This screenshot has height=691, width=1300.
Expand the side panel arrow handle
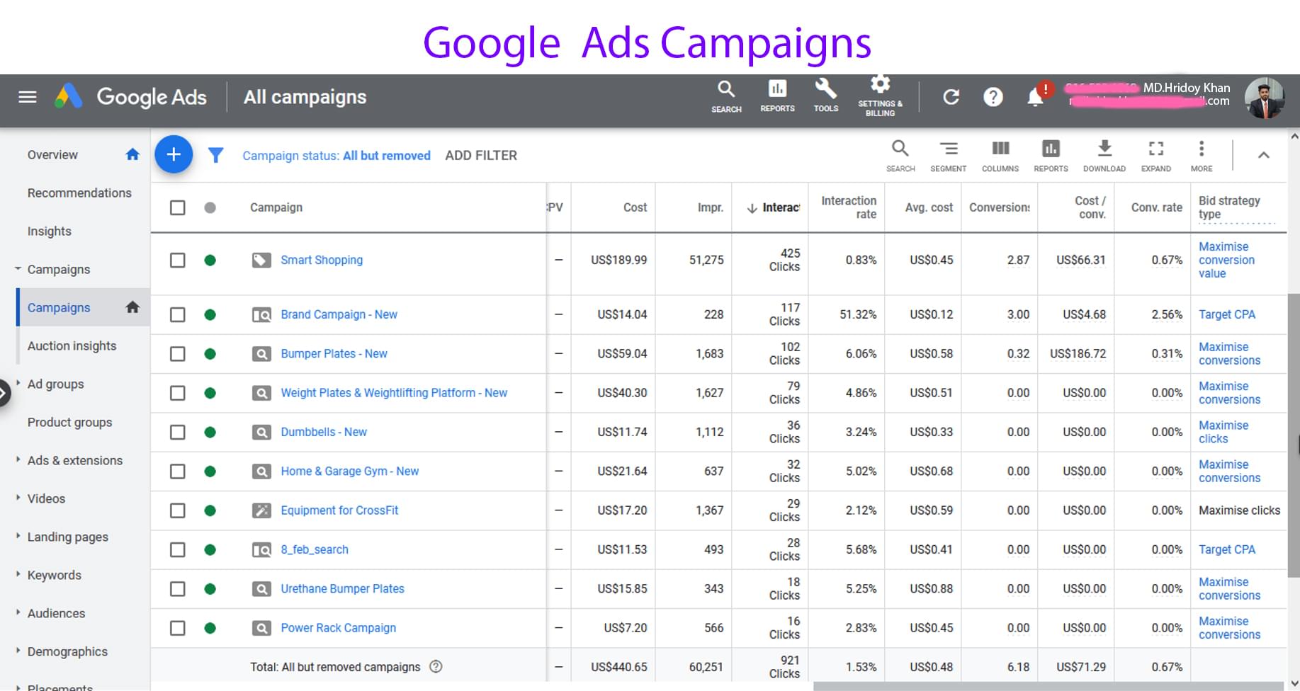5,392
